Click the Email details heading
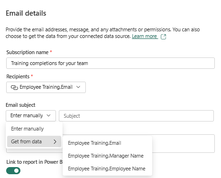221x178 pixels. click(x=26, y=13)
